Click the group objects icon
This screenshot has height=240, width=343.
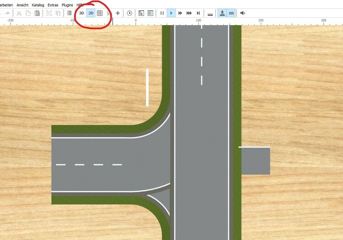point(49,13)
